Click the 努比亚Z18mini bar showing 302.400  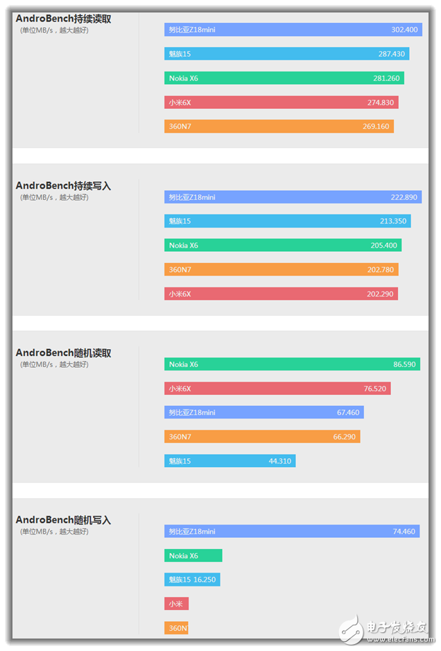293,30
